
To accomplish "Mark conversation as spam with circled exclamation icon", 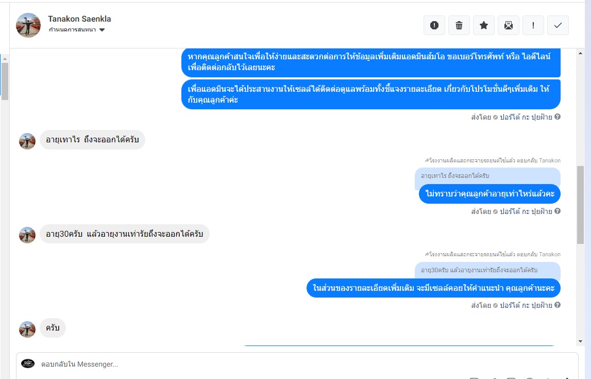I will click(434, 25).
